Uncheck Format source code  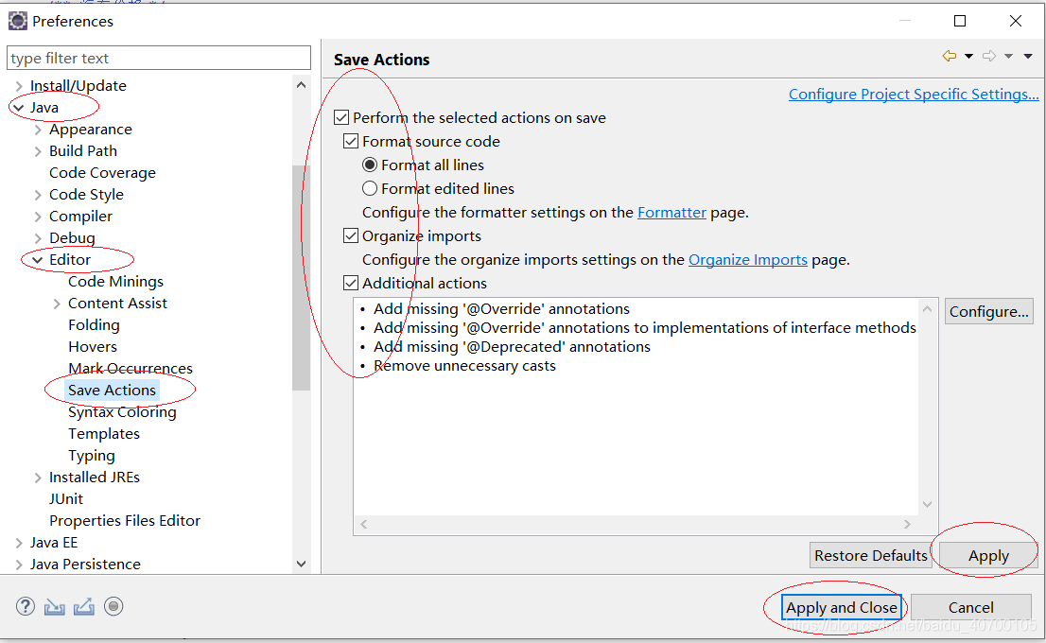coord(351,141)
